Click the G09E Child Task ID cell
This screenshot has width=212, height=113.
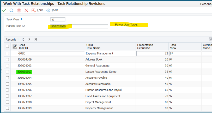pos(51,54)
